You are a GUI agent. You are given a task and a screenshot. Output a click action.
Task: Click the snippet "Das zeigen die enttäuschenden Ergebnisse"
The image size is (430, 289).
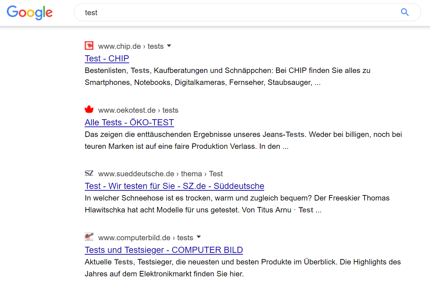243,141
